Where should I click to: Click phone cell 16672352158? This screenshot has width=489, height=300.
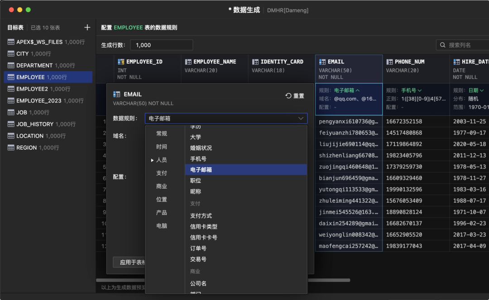[x=416, y=121]
